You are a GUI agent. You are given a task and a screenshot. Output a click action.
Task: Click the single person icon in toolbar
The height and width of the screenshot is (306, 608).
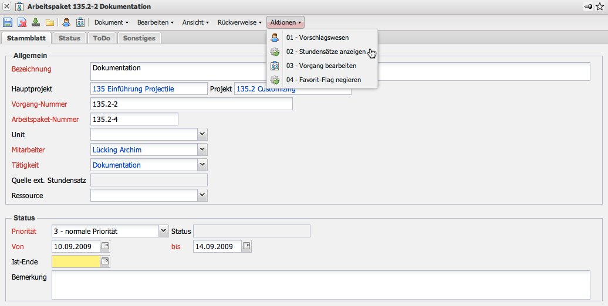(x=66, y=22)
